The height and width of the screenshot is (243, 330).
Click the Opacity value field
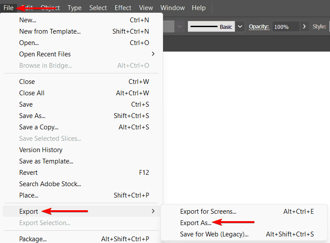pyautogui.click(x=286, y=27)
